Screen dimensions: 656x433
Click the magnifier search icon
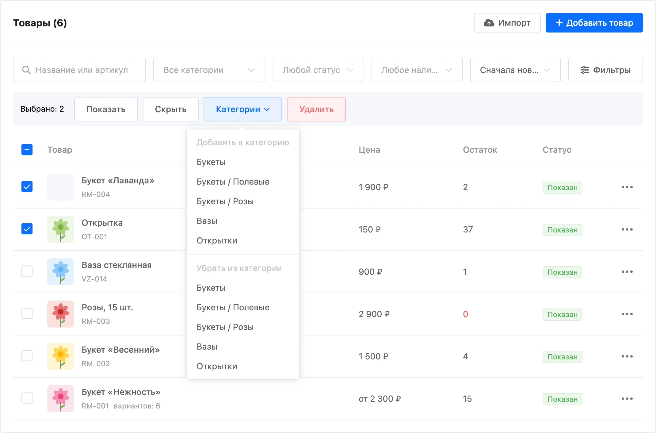click(x=26, y=70)
